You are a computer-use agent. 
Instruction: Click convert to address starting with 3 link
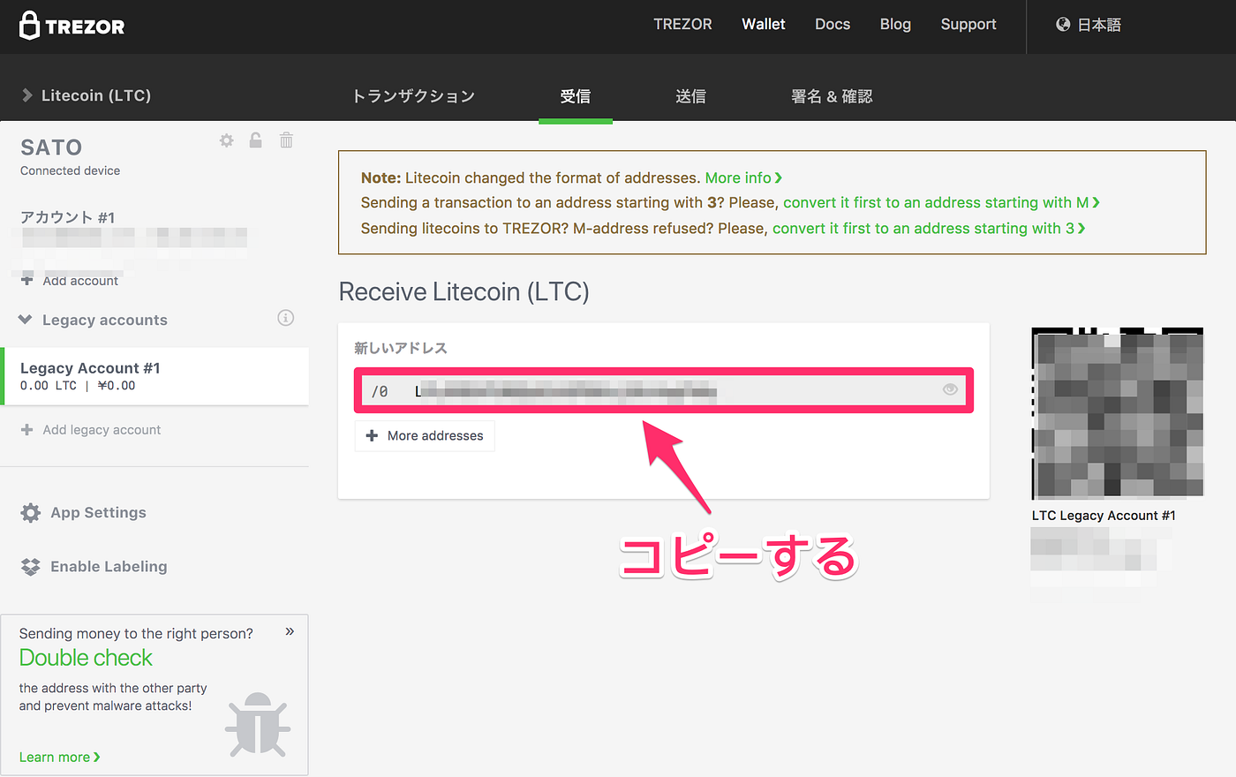click(x=929, y=229)
